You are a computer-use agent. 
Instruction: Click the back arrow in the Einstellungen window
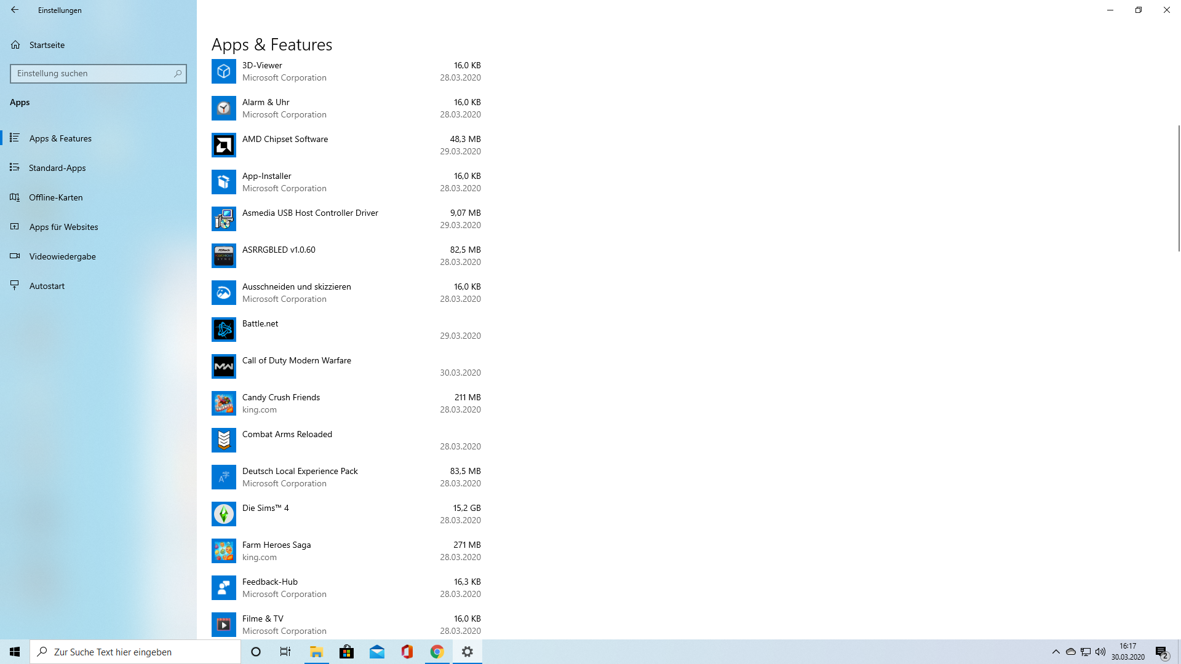(x=15, y=10)
